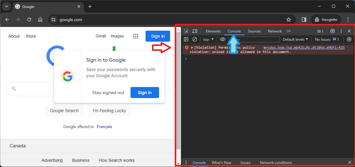Open the Gmail link
The width and height of the screenshot is (355, 167).
[x=101, y=36]
